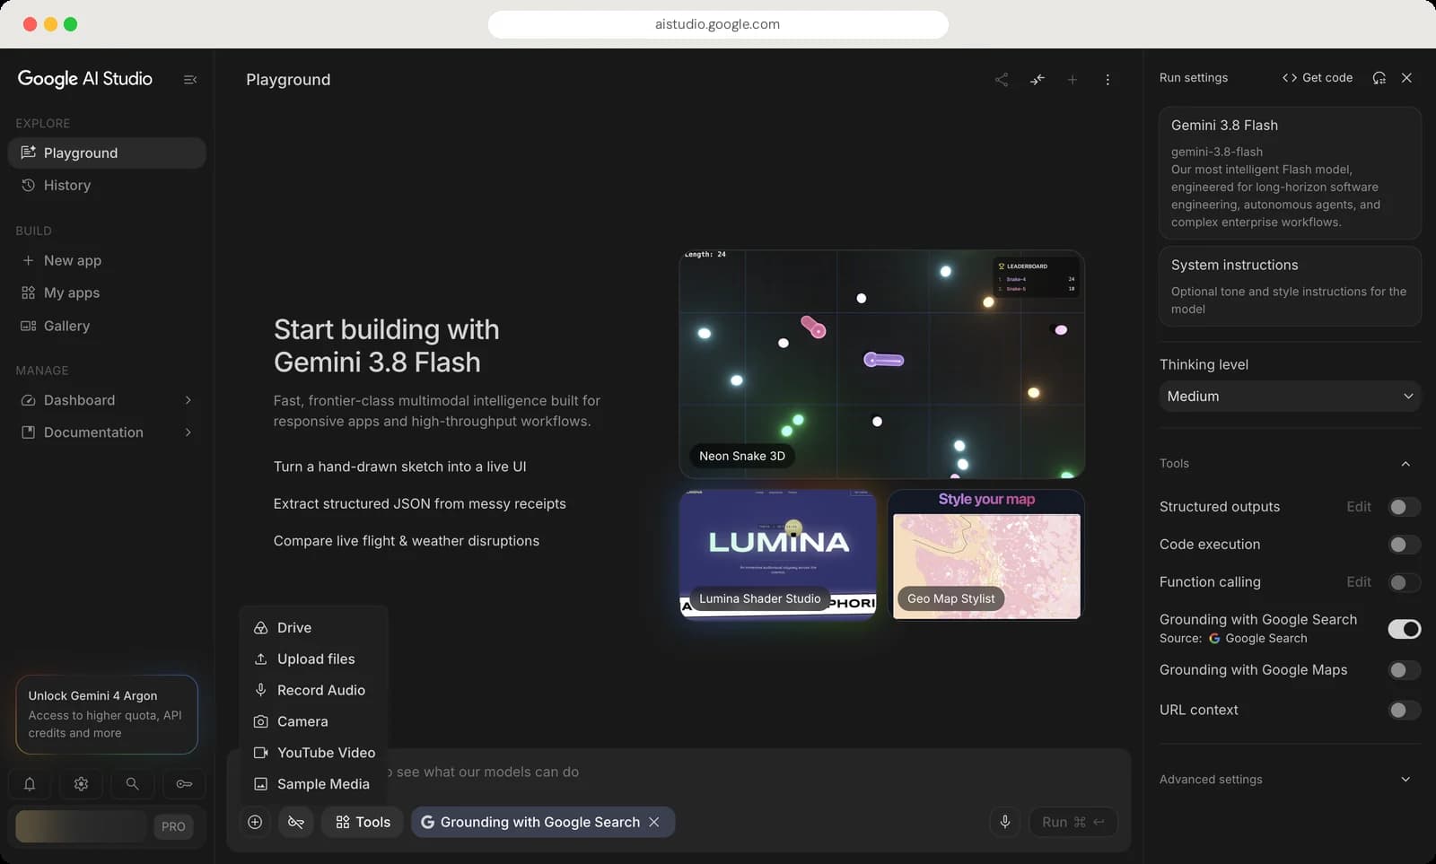The image size is (1436, 864).
Task: Choose Drive from the insert menu
Action: [314, 628]
